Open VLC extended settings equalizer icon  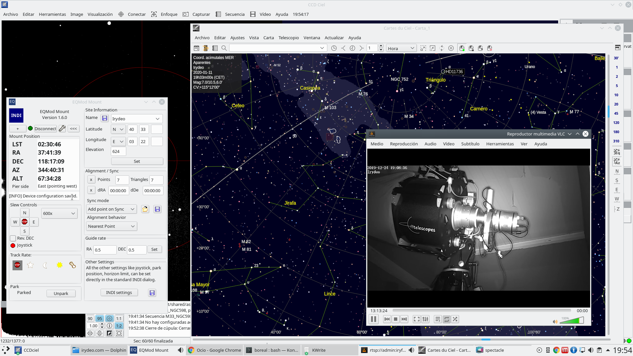click(425, 319)
